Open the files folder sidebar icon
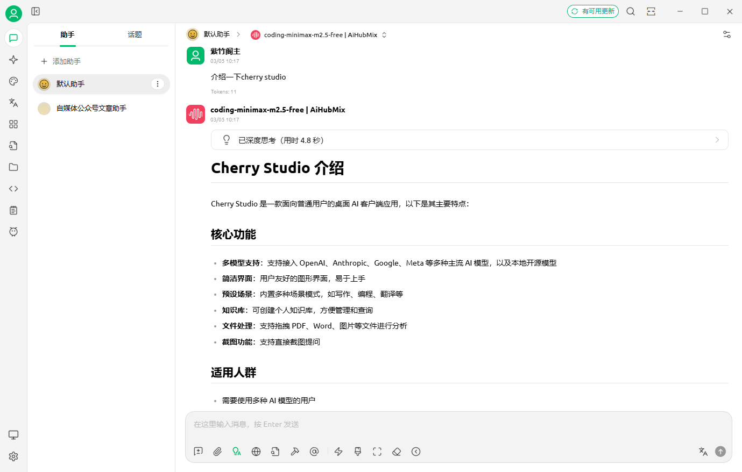The image size is (742, 472). pyautogui.click(x=13, y=167)
